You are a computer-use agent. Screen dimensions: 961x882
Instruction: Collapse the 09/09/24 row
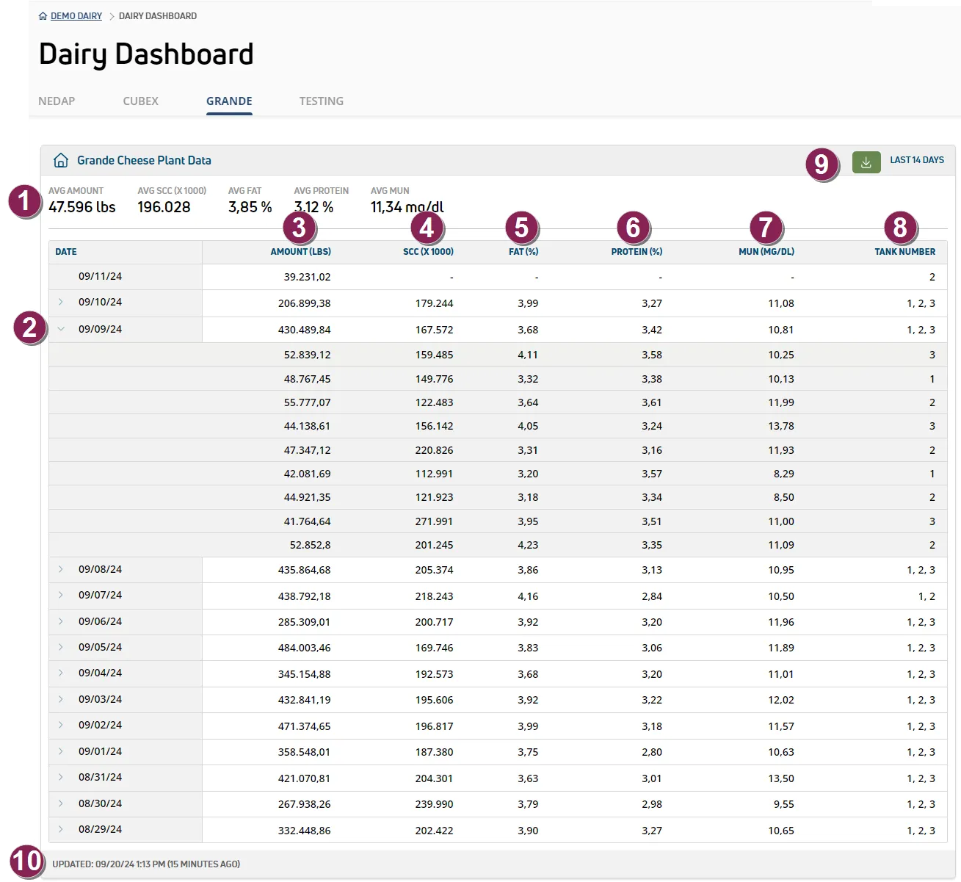61,329
